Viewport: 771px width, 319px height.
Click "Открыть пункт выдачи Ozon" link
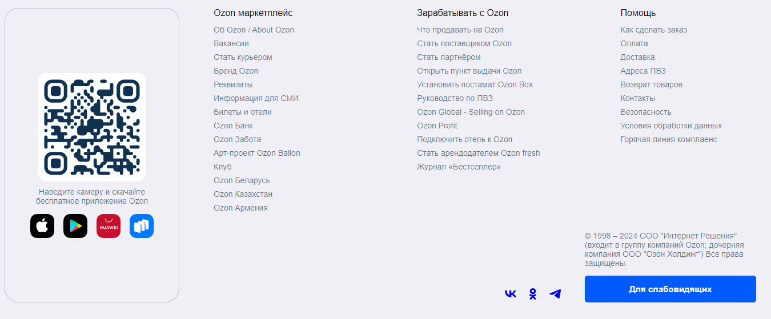(x=469, y=71)
